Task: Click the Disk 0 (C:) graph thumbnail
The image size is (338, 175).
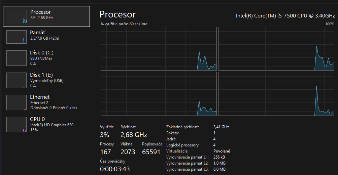Action: coord(16,58)
